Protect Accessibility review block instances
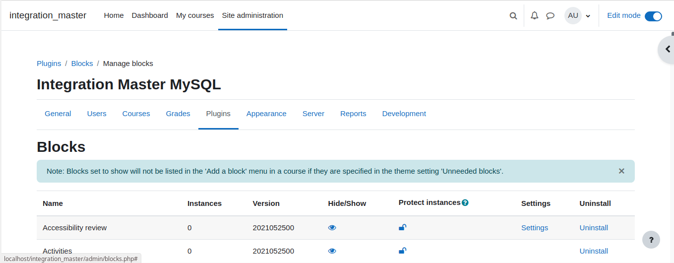 403,227
